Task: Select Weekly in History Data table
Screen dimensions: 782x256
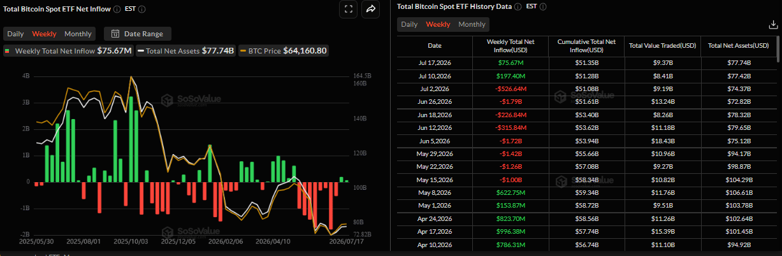Action: click(438, 24)
